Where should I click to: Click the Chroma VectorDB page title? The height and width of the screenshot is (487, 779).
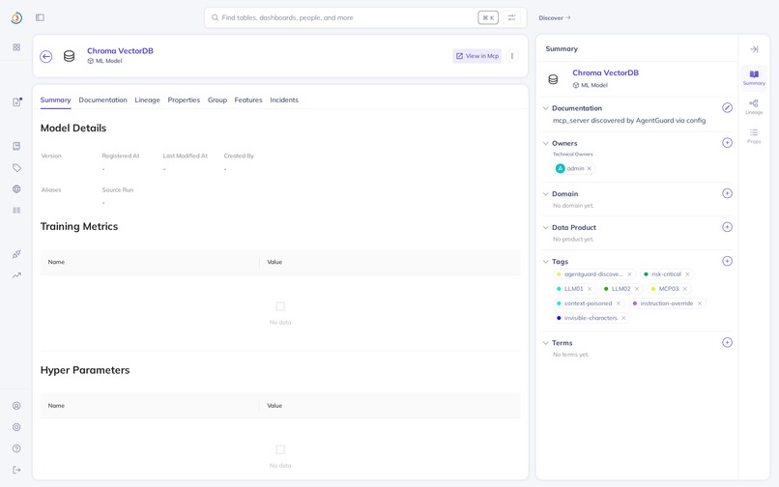[x=120, y=50]
